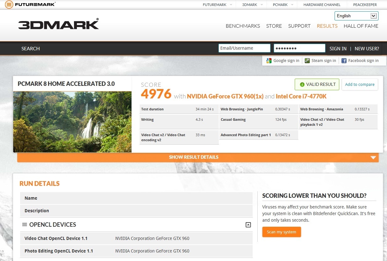
Task: Click the Facebook sign in icon
Action: [344, 61]
